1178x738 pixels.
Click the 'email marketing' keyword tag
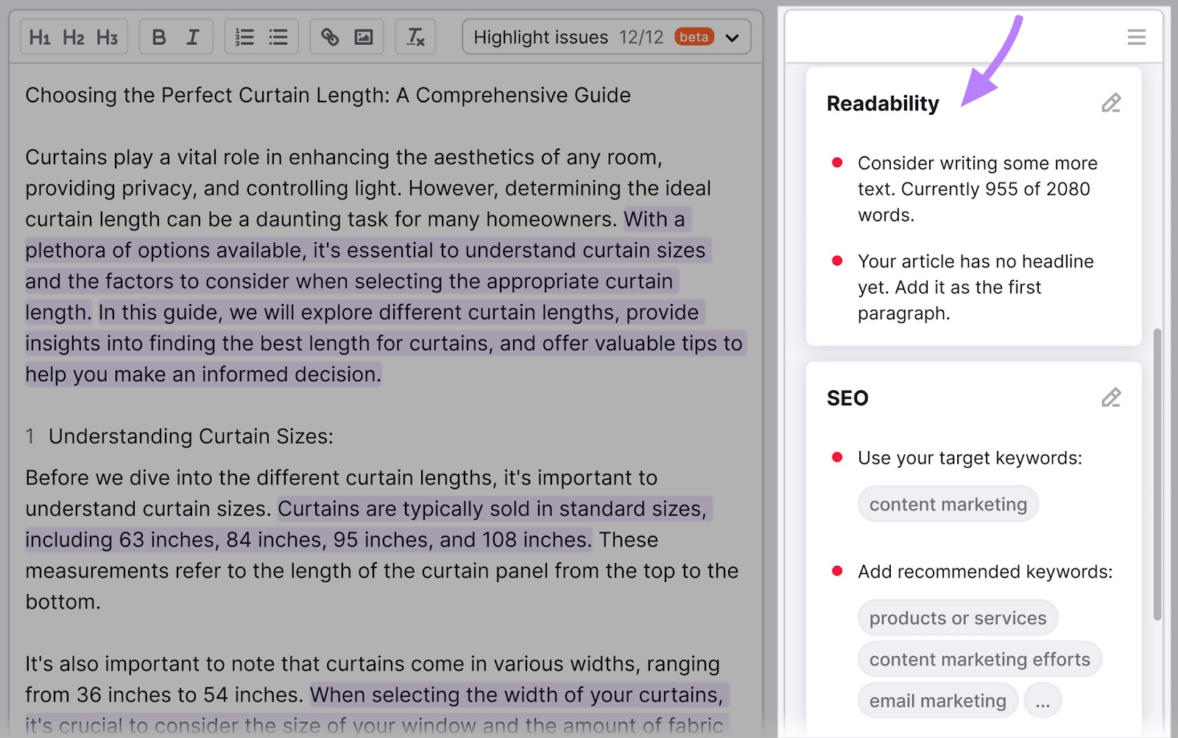937,701
